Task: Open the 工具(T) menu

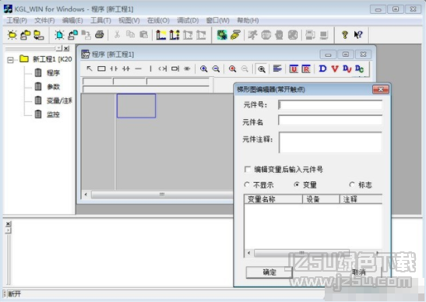Action: tap(100, 20)
